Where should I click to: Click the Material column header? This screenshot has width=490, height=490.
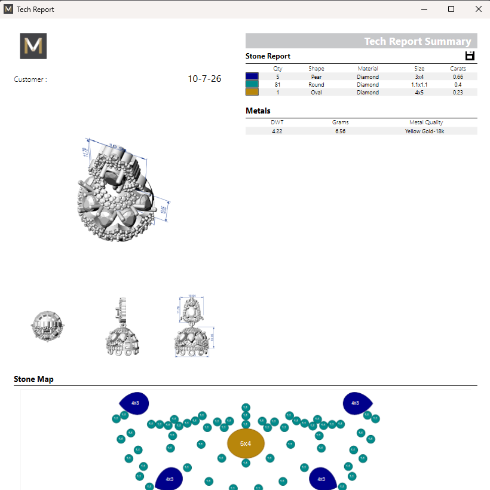click(368, 69)
